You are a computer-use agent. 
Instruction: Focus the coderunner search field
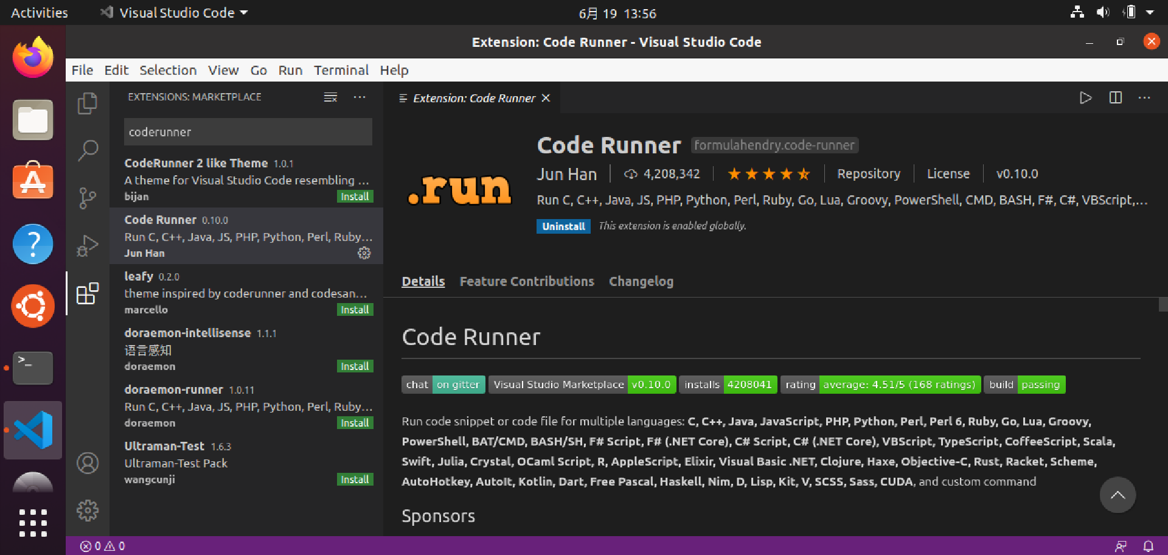pyautogui.click(x=248, y=132)
